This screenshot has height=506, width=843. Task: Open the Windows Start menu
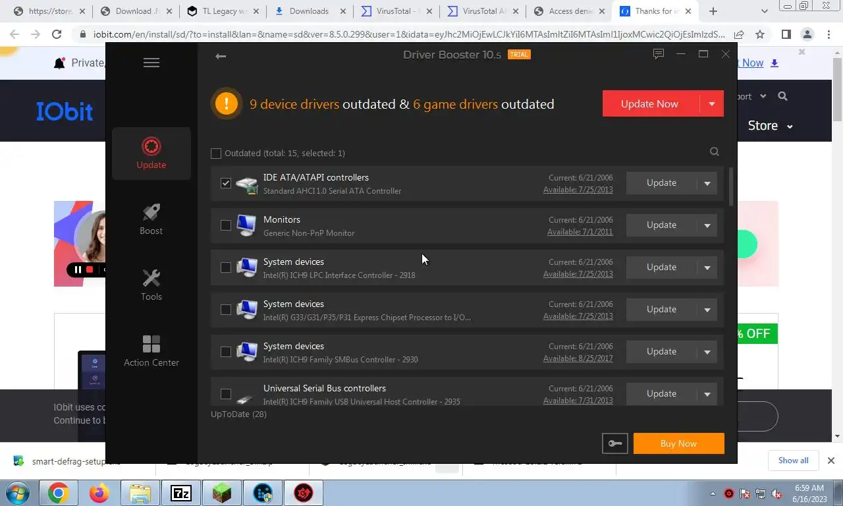tap(17, 493)
